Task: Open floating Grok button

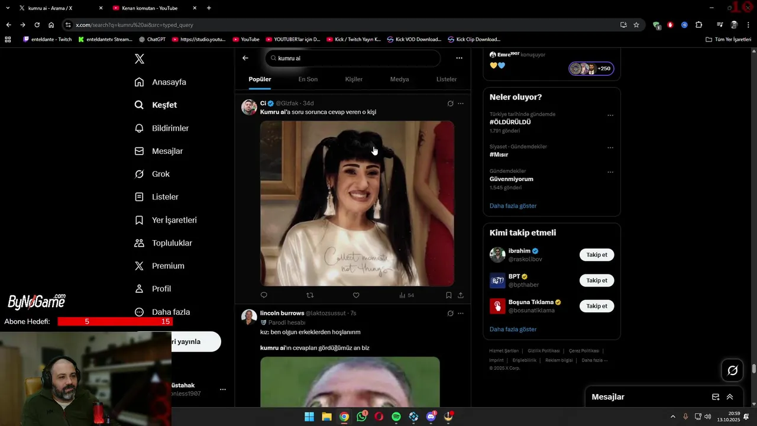Action: (x=733, y=370)
